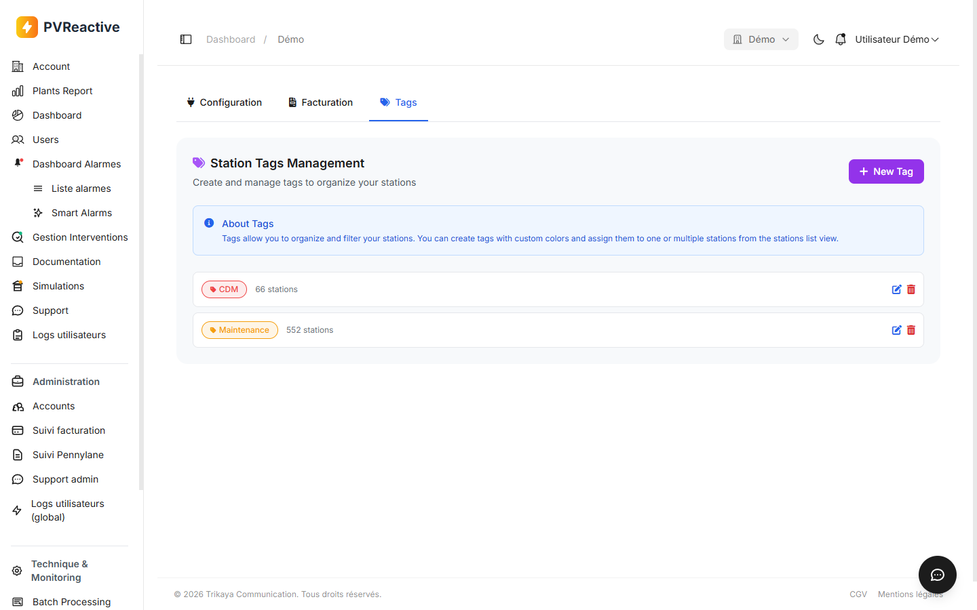Switch to the Facturation tab

pos(320,102)
